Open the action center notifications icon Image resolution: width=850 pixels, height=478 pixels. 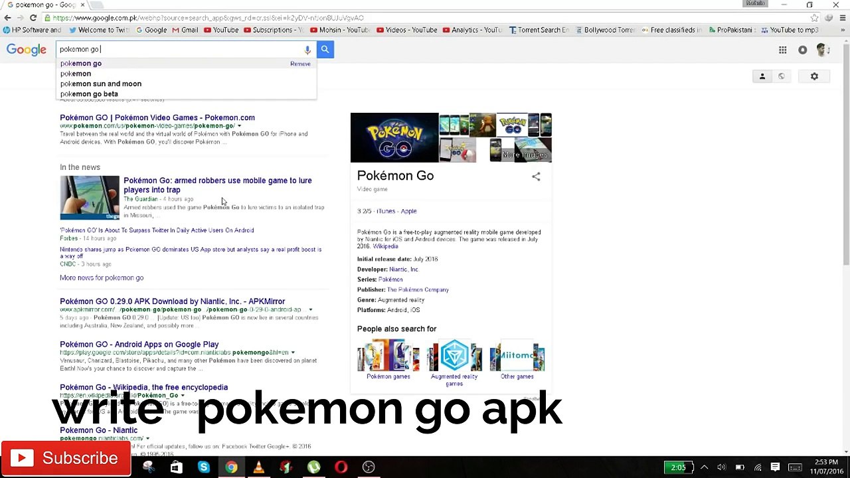(x=775, y=467)
